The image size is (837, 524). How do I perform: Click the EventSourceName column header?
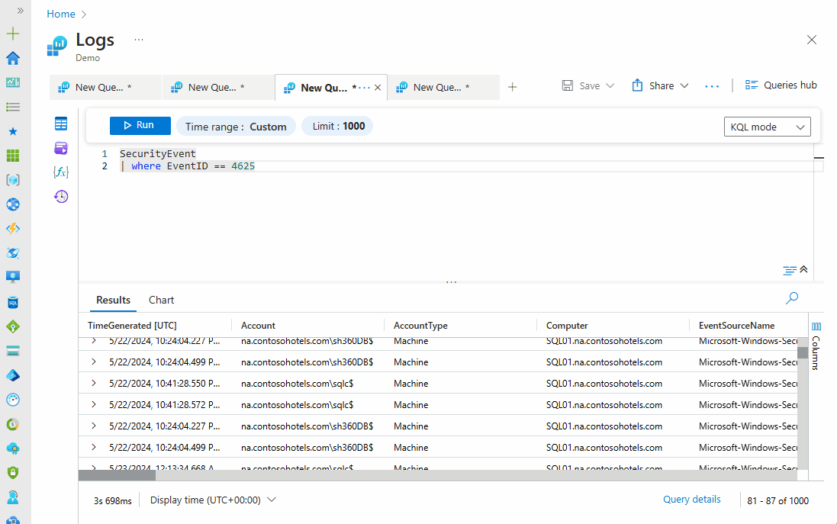click(736, 326)
